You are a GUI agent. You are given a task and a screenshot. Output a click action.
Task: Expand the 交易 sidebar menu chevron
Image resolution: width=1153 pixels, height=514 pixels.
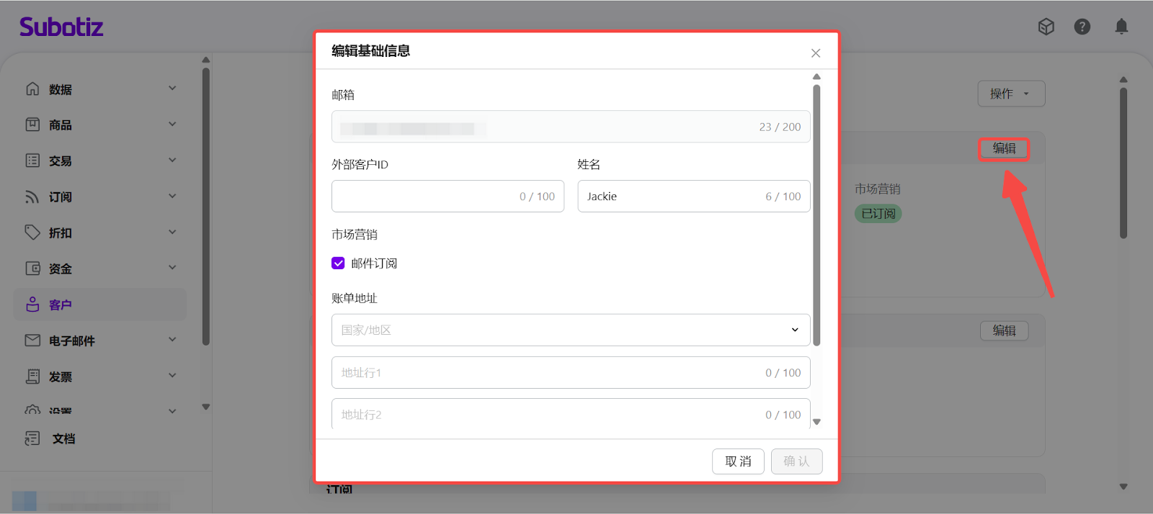(172, 161)
